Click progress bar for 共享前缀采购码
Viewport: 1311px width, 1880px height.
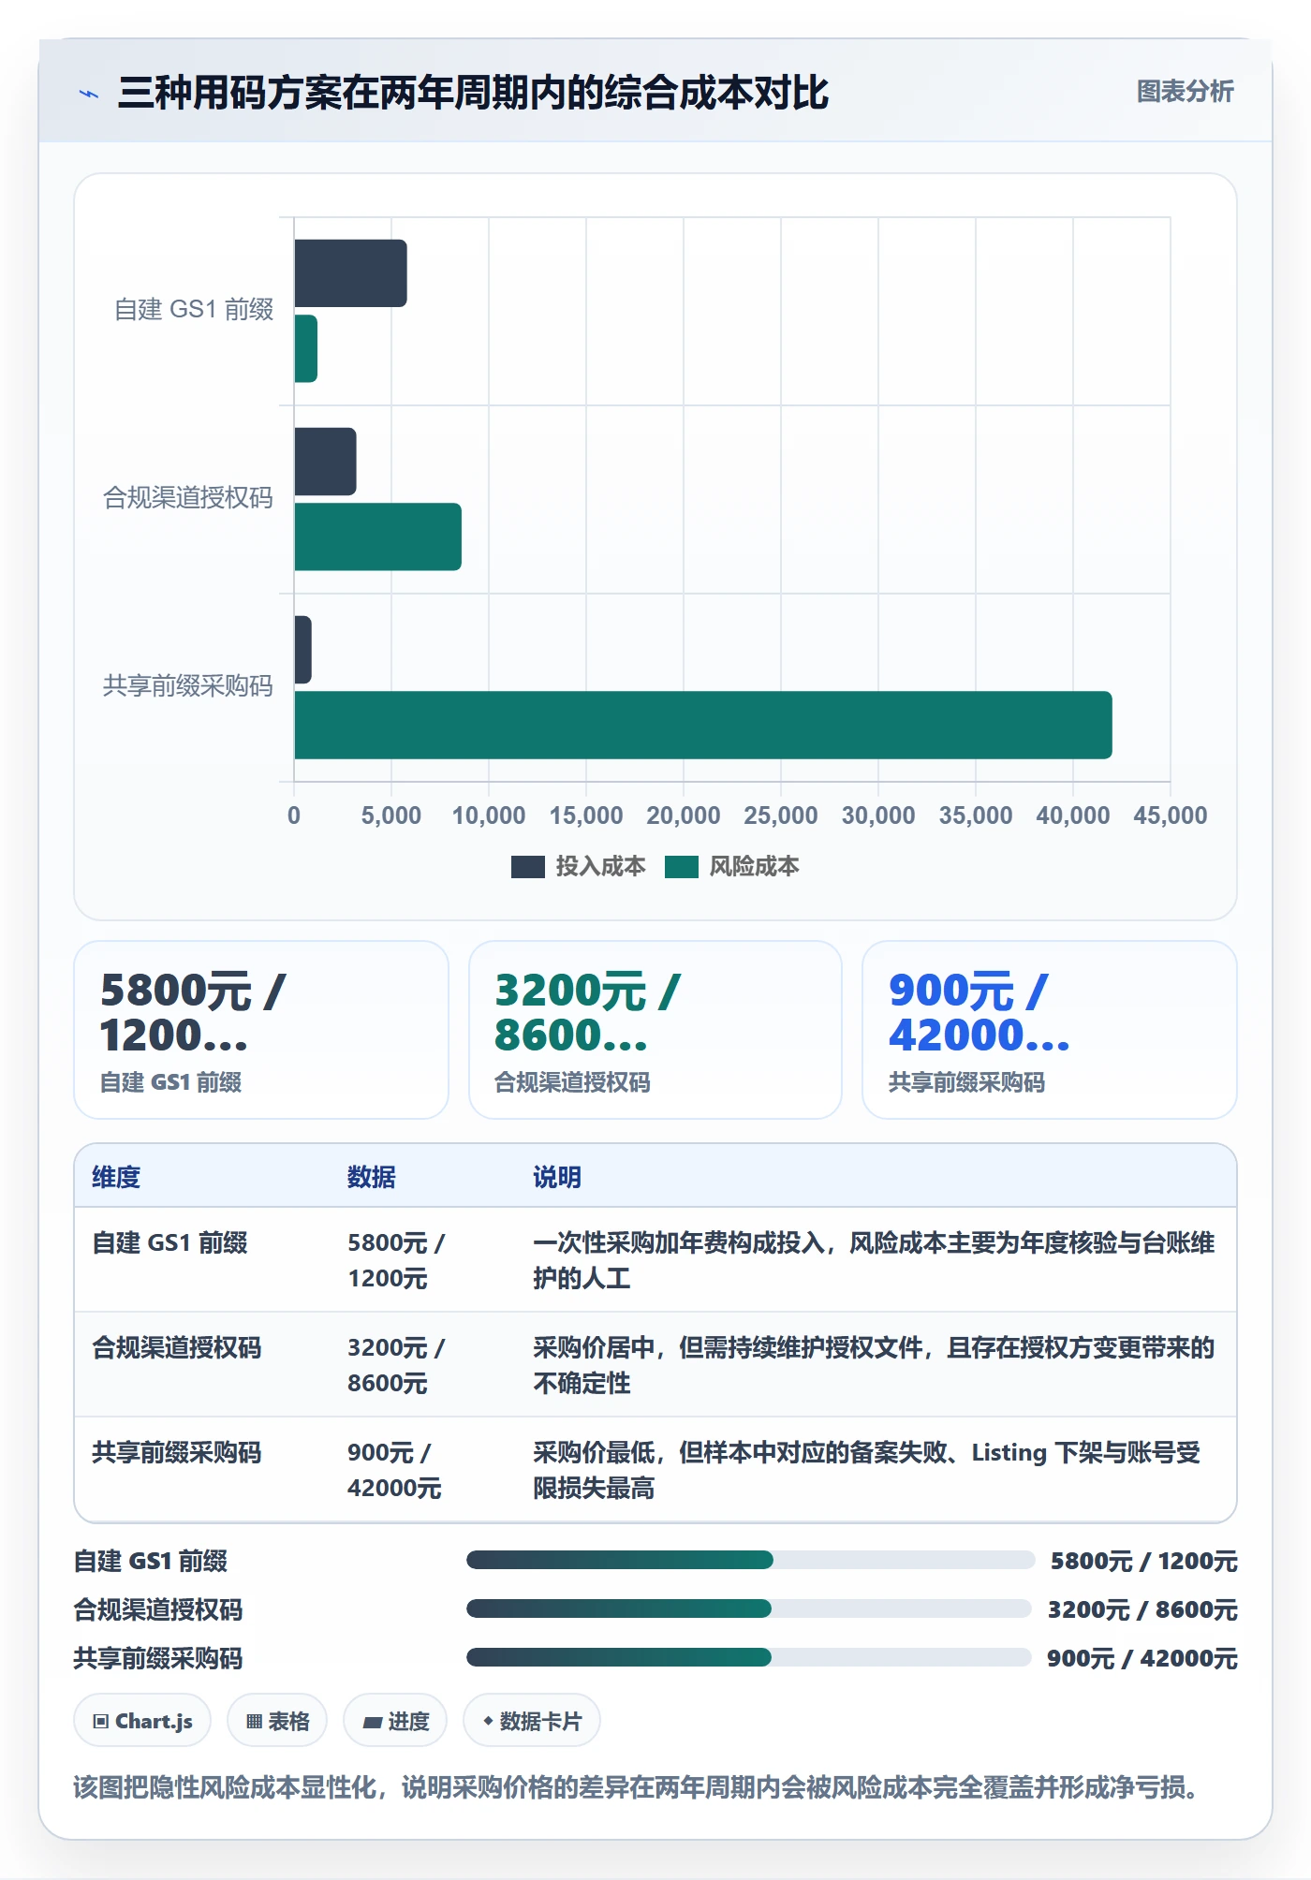pos(749,1657)
